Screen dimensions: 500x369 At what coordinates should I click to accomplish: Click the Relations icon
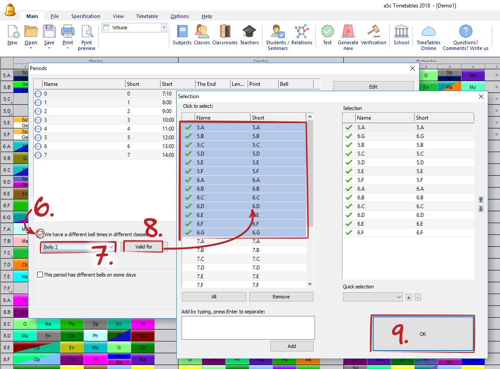point(301,32)
